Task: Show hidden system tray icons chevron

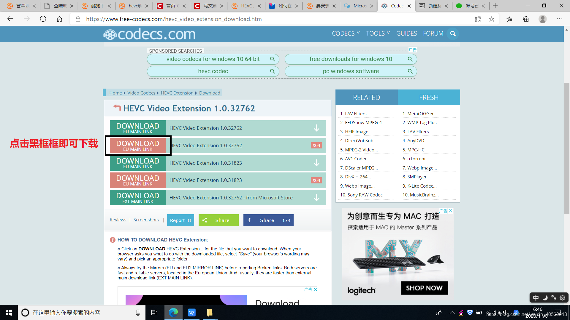Action: (x=452, y=313)
